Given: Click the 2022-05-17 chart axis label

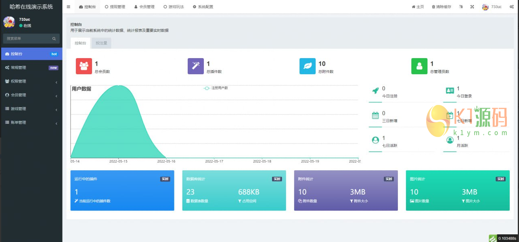Looking at the screenshot, I should 214,161.
